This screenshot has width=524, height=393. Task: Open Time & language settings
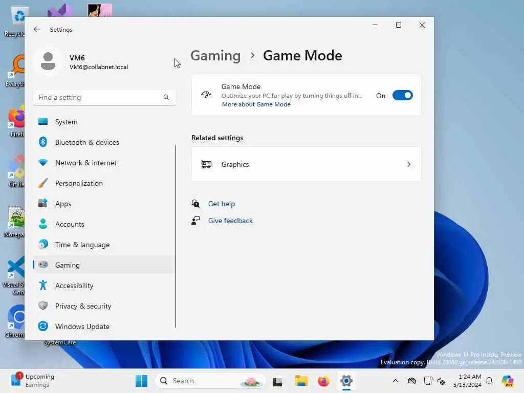104,245
